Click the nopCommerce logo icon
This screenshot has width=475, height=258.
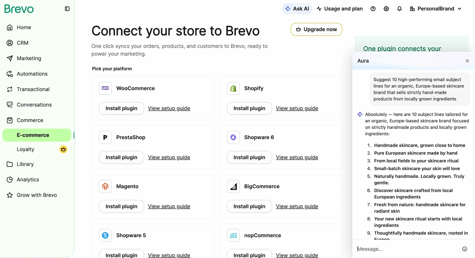click(x=233, y=235)
